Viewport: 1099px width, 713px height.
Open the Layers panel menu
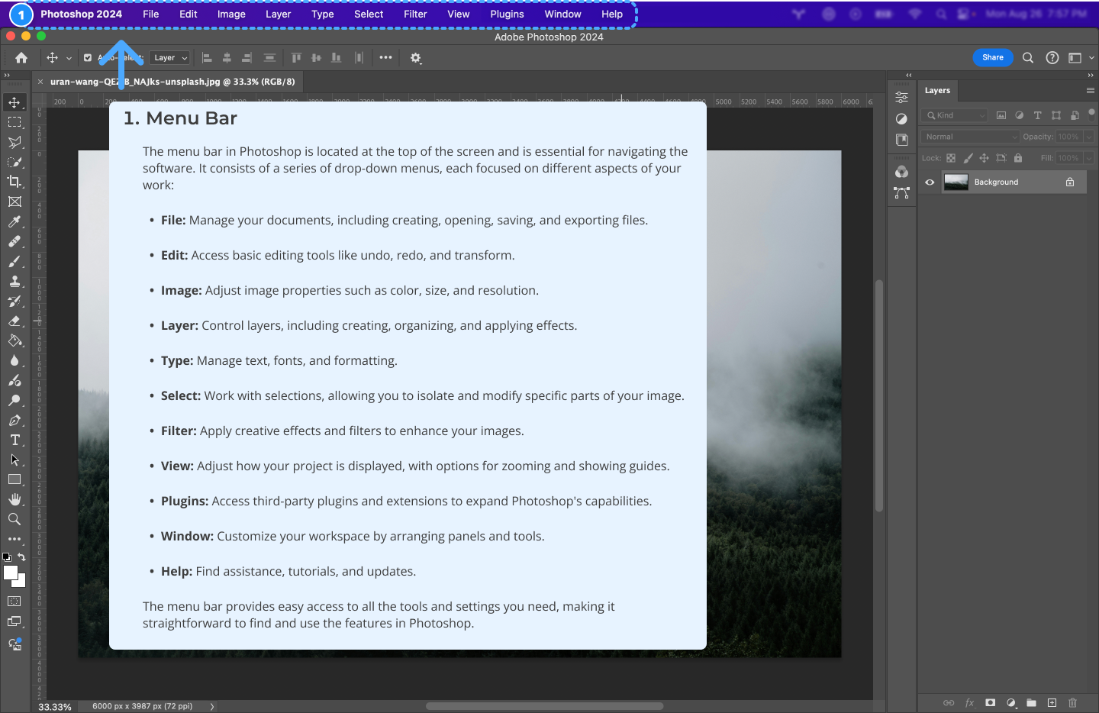[1090, 90]
